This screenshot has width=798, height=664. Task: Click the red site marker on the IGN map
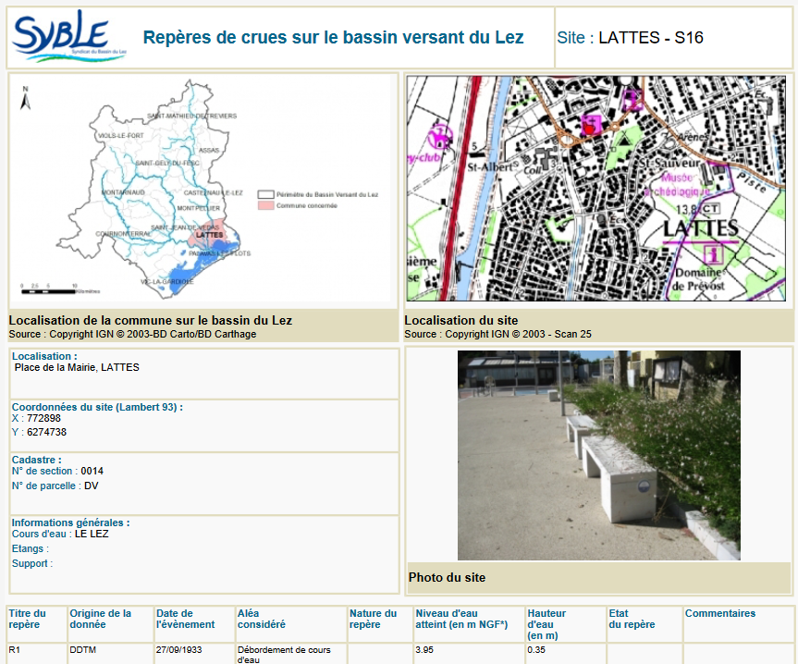589,129
